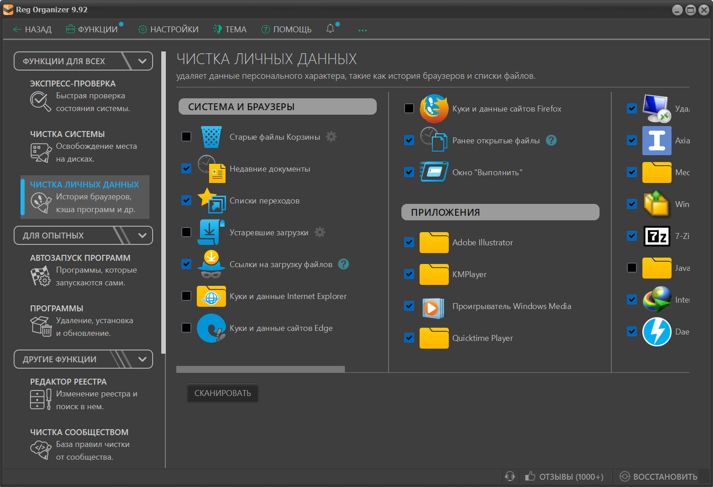Screen dimensions: 713x487
Task: Collapse the ФУНКЦИИ ДЛЯ ВСЕХ section
Action: tap(142, 61)
